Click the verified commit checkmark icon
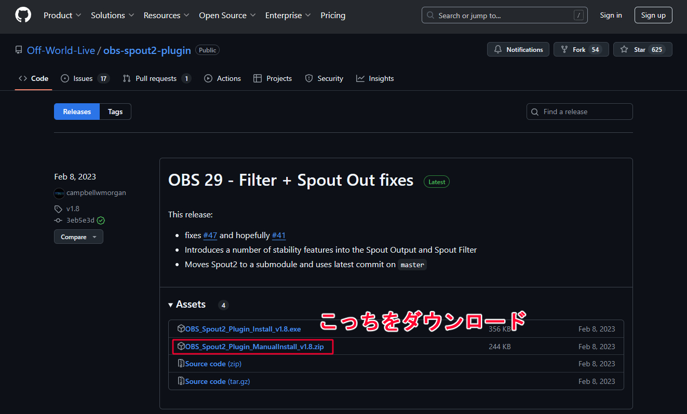Image resolution: width=687 pixels, height=414 pixels. pos(101,220)
